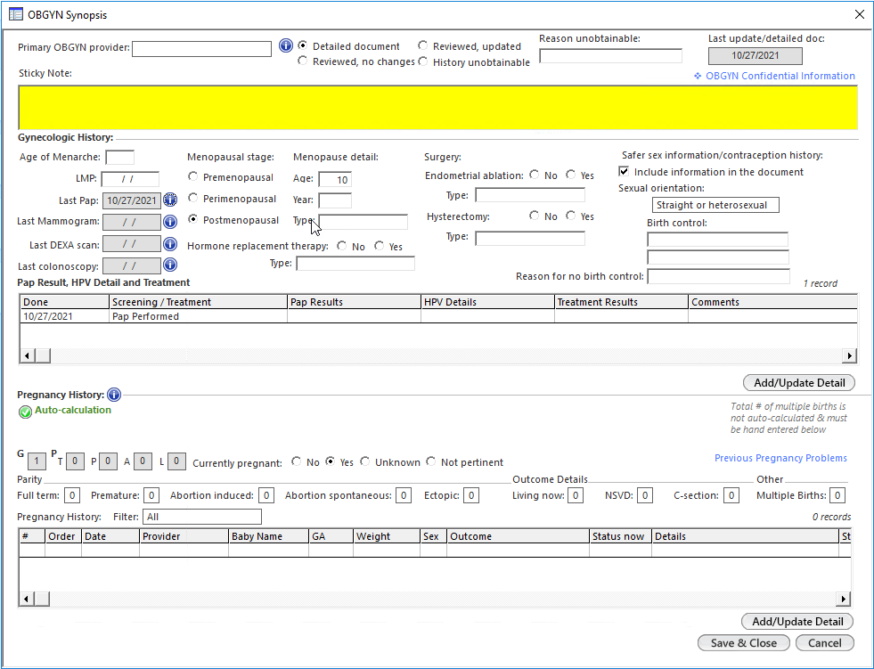
Task: Set Hysterectomy to Yes
Action: [571, 216]
